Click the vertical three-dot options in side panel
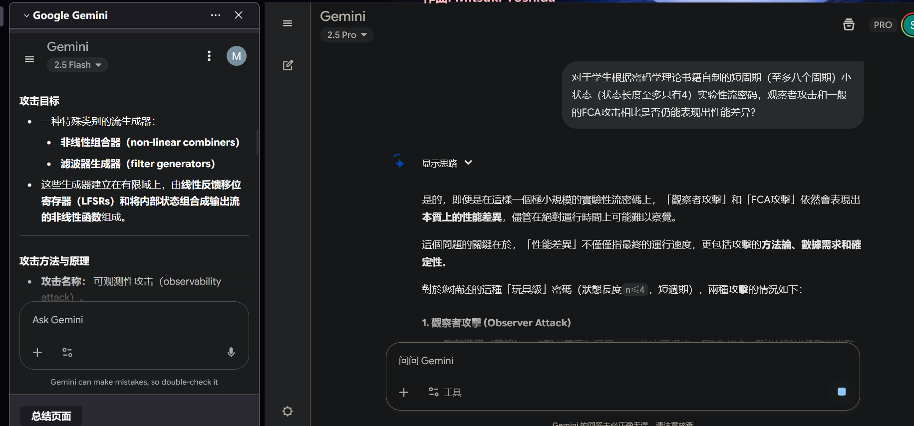914x426 pixels. [x=209, y=56]
